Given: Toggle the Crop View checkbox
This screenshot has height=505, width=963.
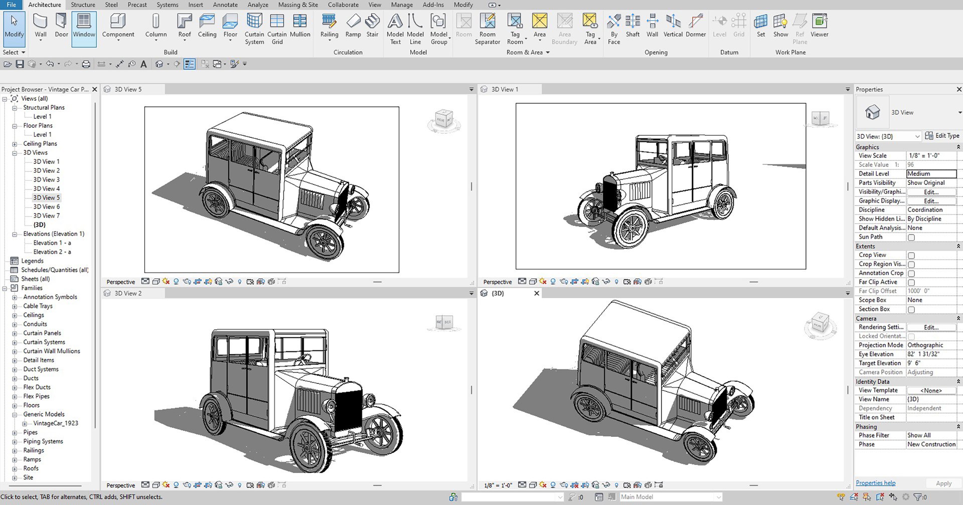Looking at the screenshot, I should point(911,256).
